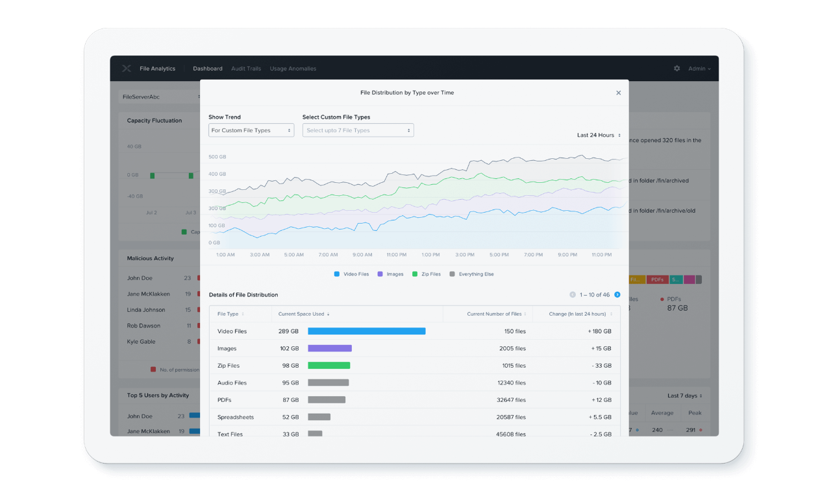Switch to the Audit Trails tab
The height and width of the screenshot is (498, 831).
click(246, 68)
